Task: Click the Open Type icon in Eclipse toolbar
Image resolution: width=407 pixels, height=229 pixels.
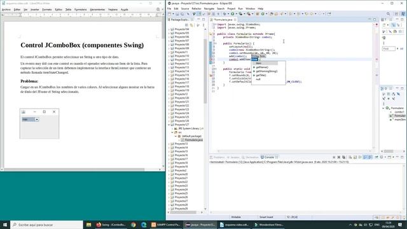Action: (271, 14)
